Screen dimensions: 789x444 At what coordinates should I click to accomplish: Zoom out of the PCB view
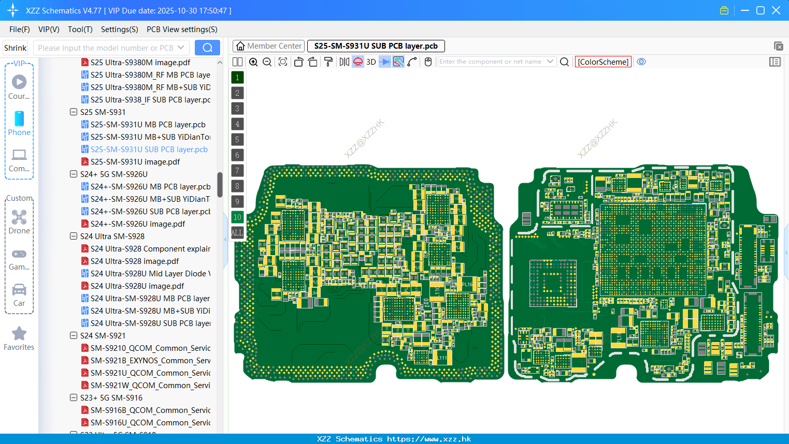[267, 62]
